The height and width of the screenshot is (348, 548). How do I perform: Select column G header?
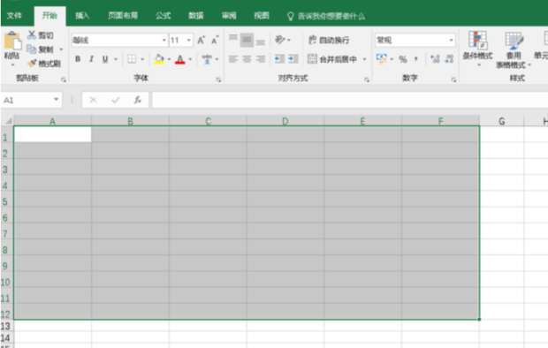tap(501, 121)
